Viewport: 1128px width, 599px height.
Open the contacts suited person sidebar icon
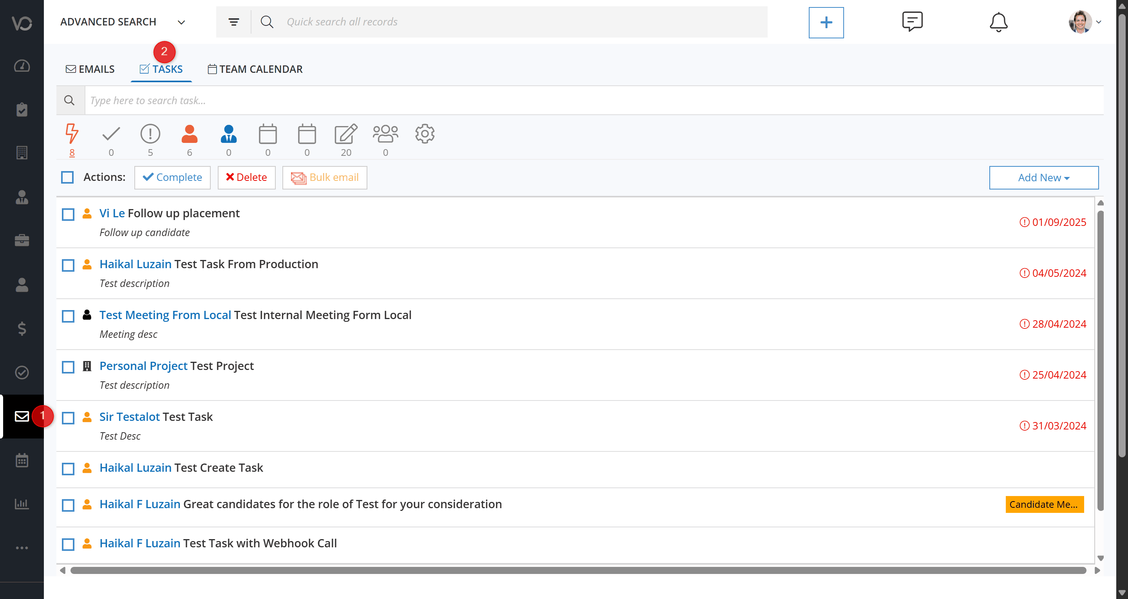22,197
